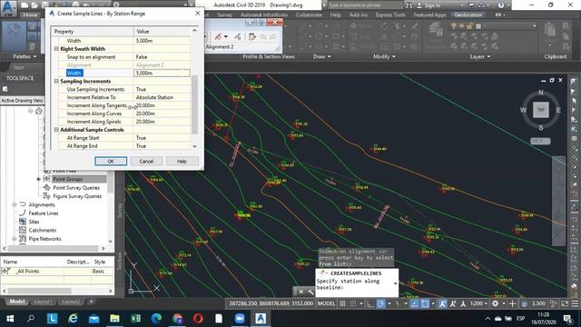Click the clean screen icon in status bar
Screen dimensions: 581x327
(x=565, y=303)
